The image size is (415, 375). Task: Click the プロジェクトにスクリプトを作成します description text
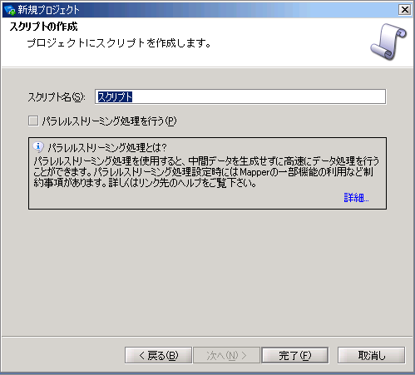tap(119, 43)
